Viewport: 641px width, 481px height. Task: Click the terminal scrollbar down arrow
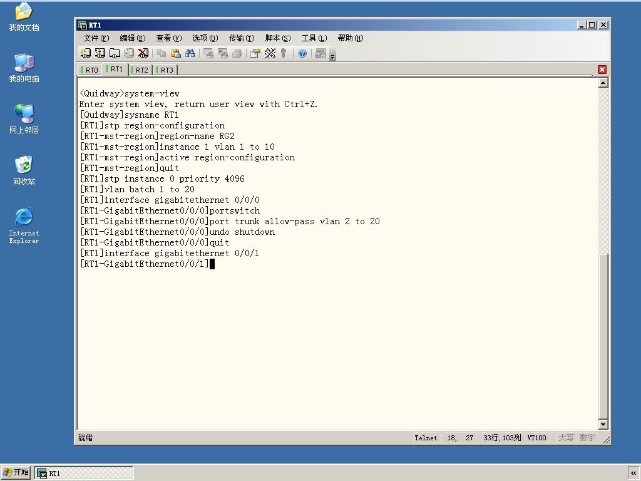603,424
